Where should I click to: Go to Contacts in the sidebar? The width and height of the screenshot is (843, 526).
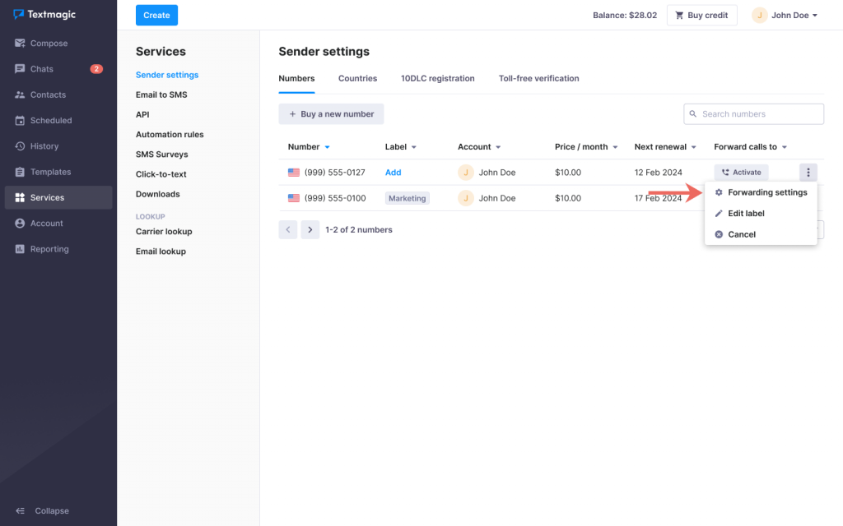point(48,95)
